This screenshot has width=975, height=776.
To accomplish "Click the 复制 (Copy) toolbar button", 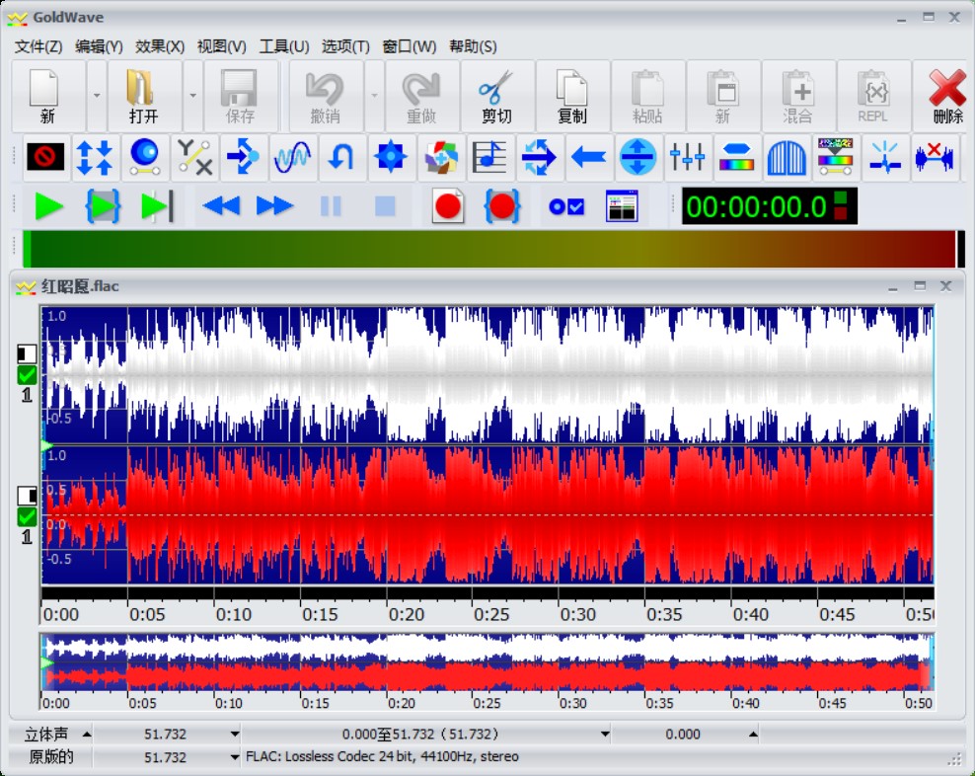I will tap(572, 97).
